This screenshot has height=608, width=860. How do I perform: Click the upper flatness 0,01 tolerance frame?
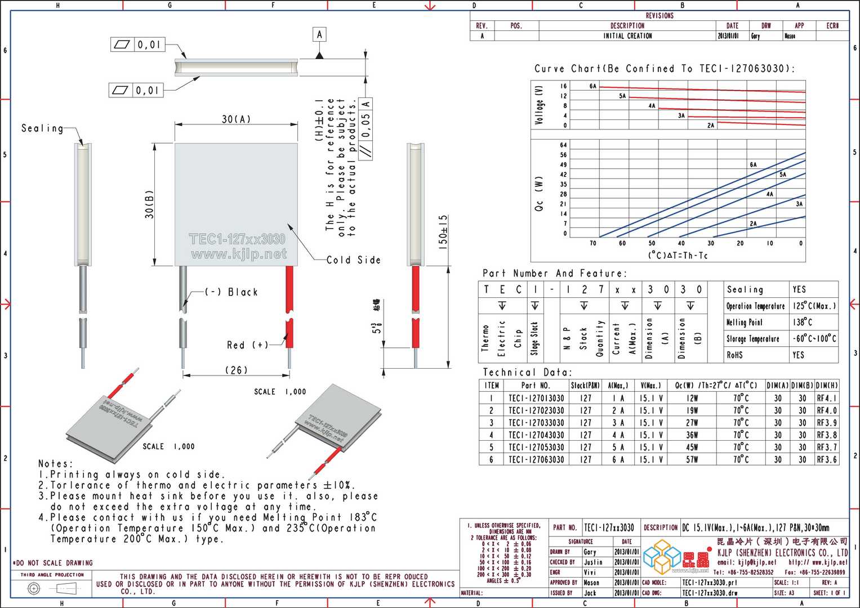[x=137, y=44]
